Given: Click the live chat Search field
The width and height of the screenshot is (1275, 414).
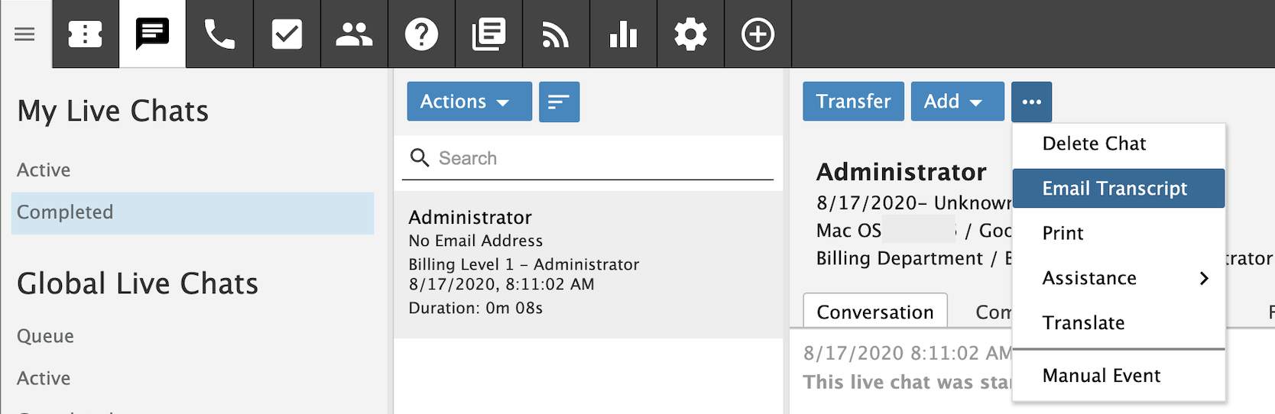Looking at the screenshot, I should pos(596,158).
